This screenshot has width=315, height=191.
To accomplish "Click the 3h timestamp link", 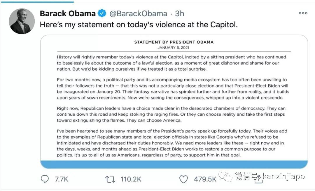I will tap(179, 13).
